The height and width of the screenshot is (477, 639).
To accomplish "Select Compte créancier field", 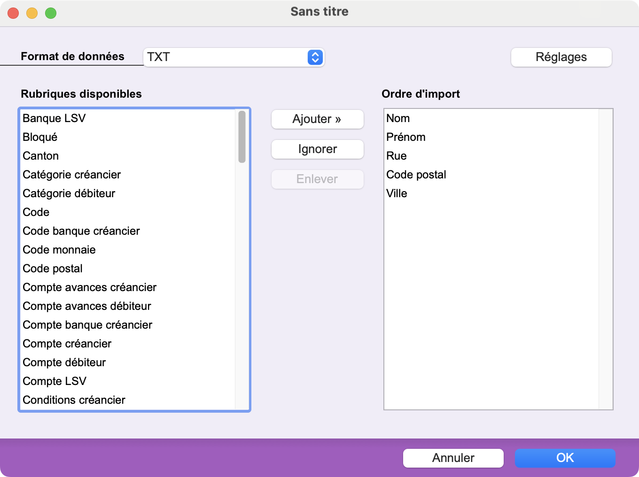I will coord(128,344).
